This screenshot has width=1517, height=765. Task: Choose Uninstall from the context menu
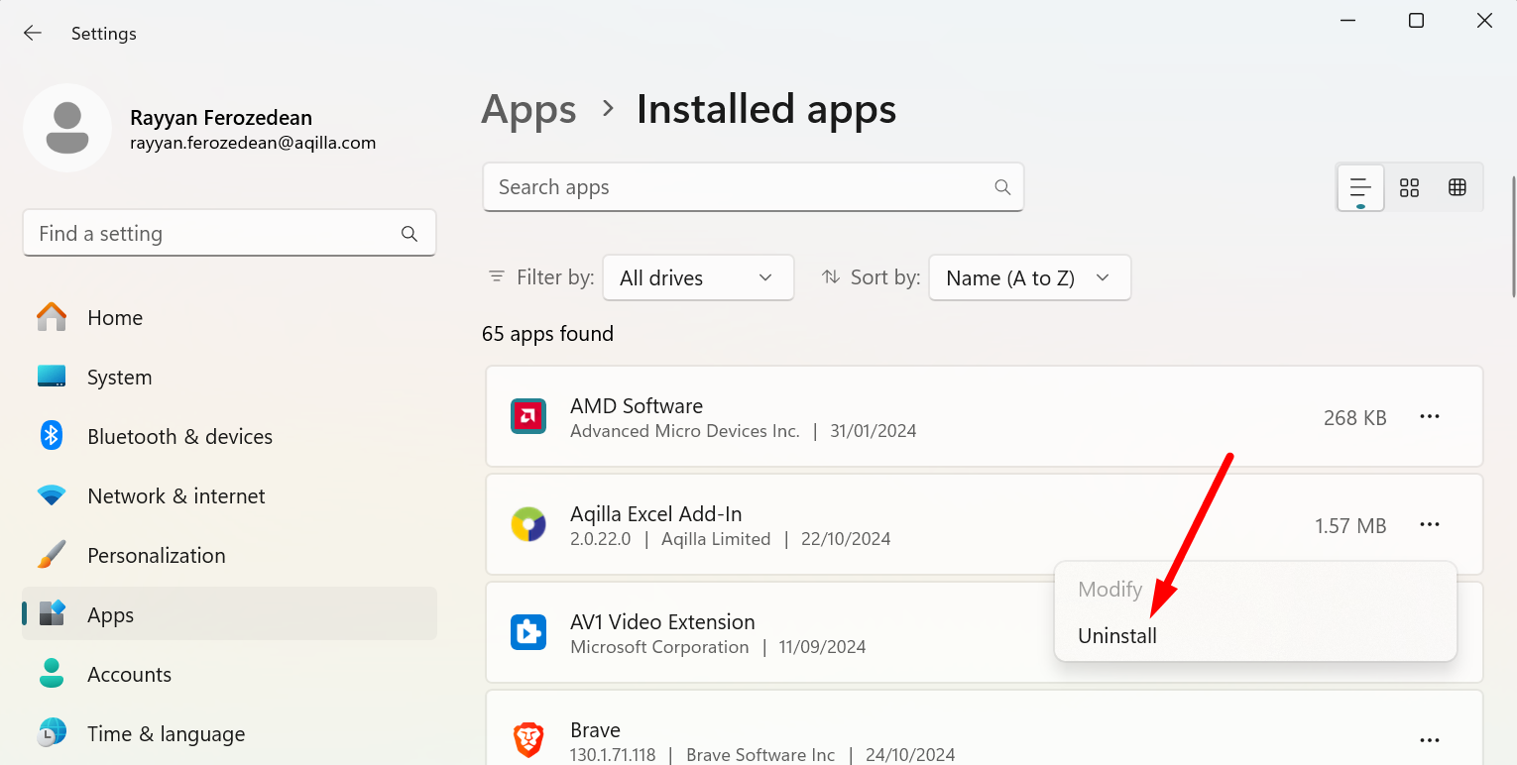tap(1117, 636)
